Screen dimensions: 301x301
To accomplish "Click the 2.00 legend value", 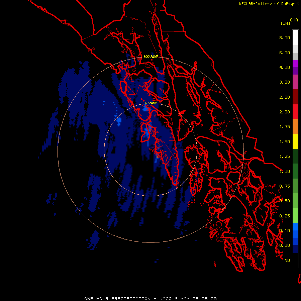I will tap(285, 112).
